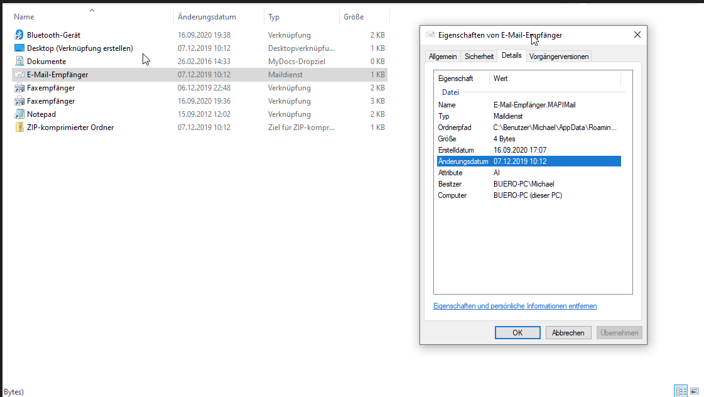Select the Dokumente file name
The image size is (704, 397).
tap(46, 62)
